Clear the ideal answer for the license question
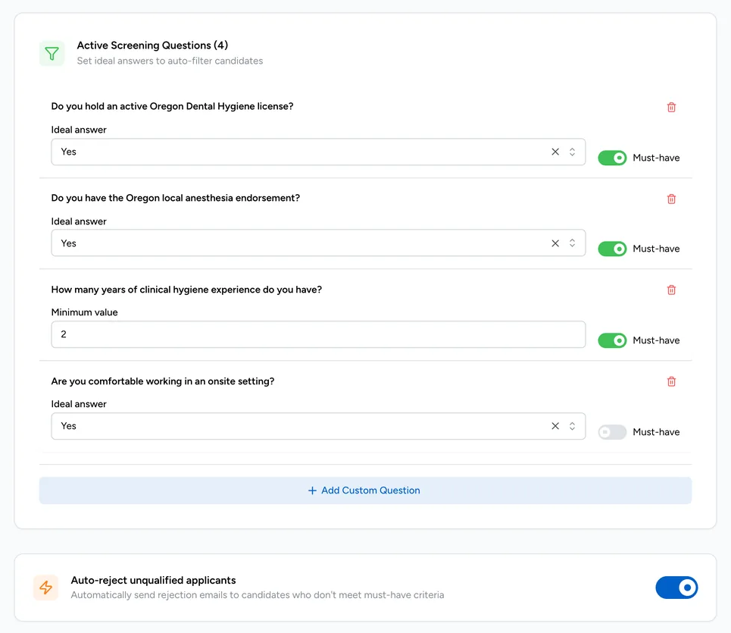This screenshot has width=731, height=633. (x=554, y=152)
